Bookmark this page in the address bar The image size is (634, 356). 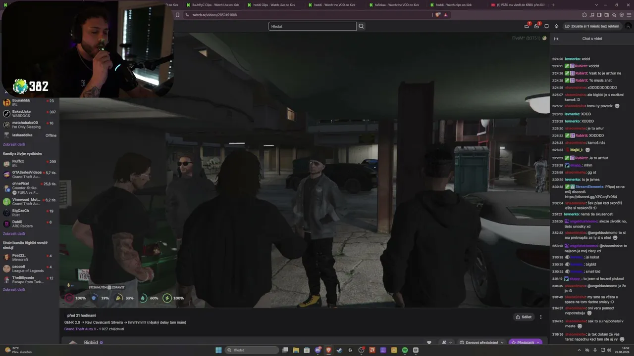(177, 15)
